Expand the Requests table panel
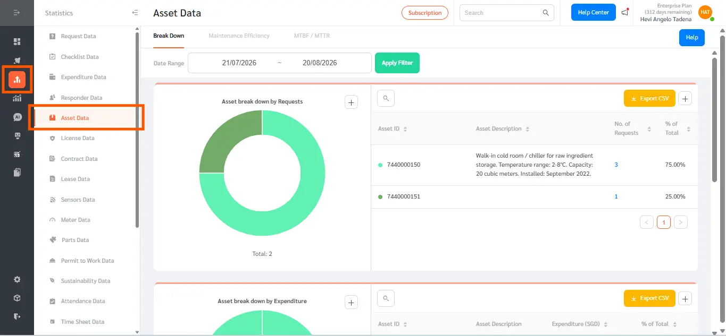Image resolution: width=726 pixels, height=336 pixels. point(685,98)
